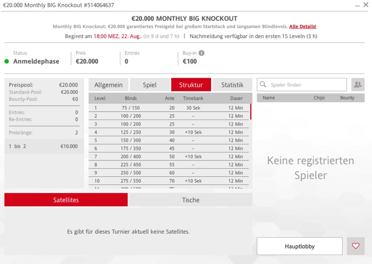Select the Struktur tab
The image size is (372, 264).
(x=191, y=85)
